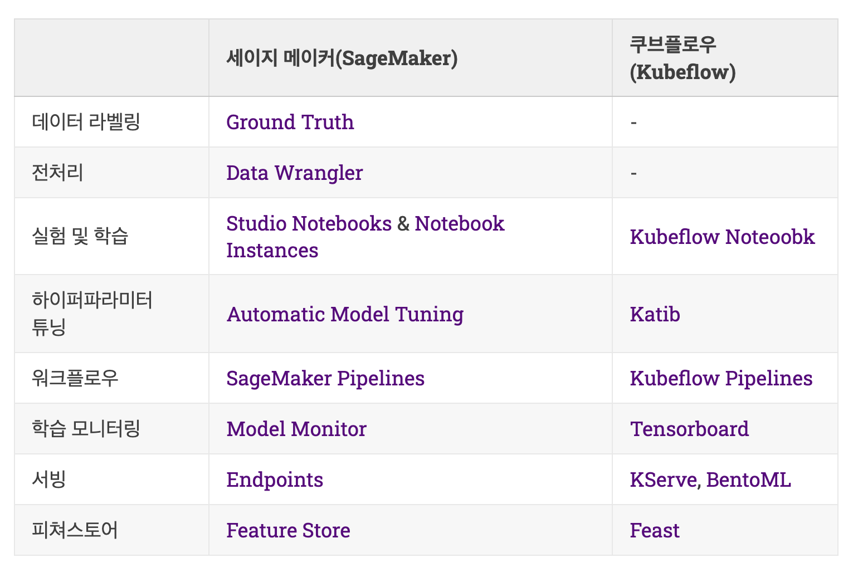Open the KServe, BentoML link
This screenshot has height=587, width=858.
710,480
